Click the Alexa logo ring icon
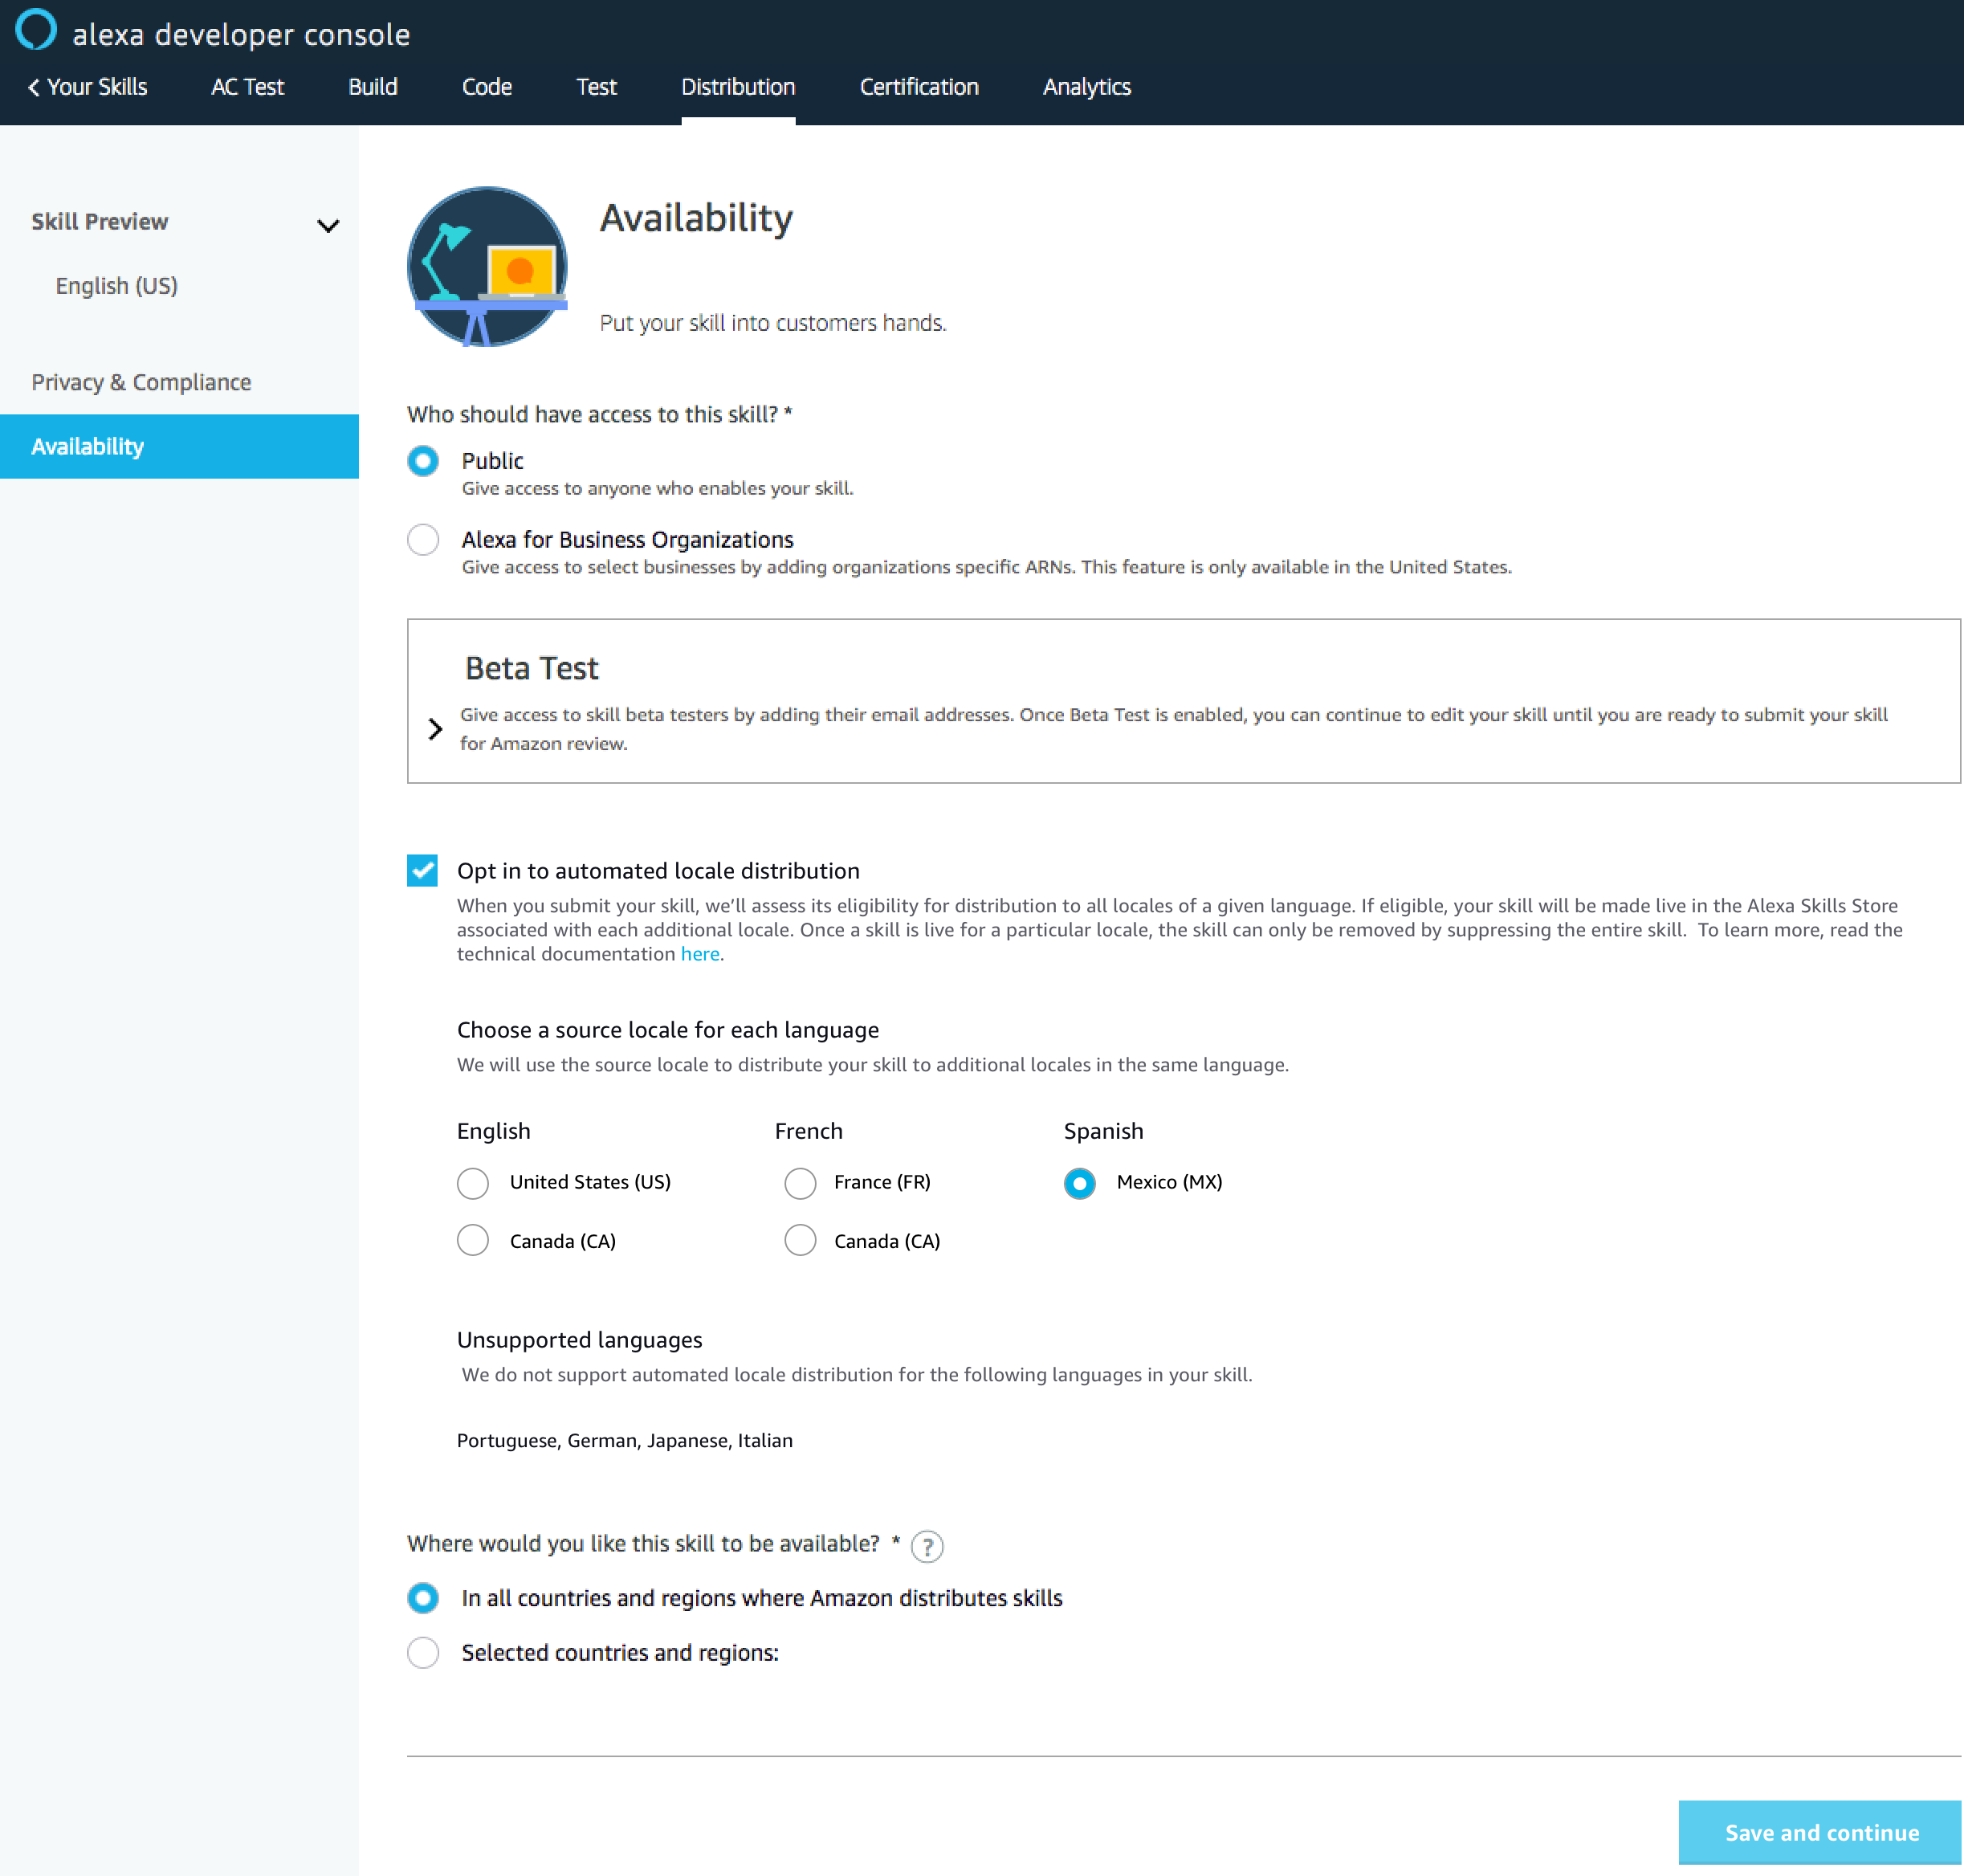This screenshot has width=1964, height=1876. click(36, 29)
